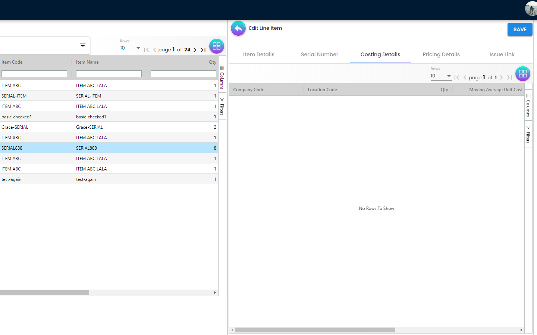Viewport: 537px width, 335px height.
Task: Jump to last page of item list
Action: click(x=203, y=50)
